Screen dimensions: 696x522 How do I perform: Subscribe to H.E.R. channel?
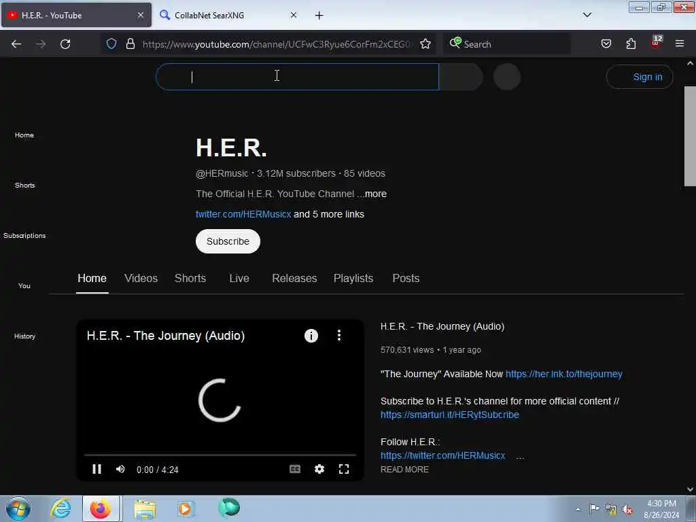[228, 241]
